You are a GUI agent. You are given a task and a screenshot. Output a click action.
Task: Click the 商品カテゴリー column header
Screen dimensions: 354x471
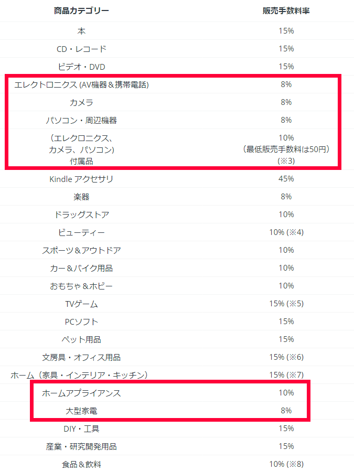point(81,11)
